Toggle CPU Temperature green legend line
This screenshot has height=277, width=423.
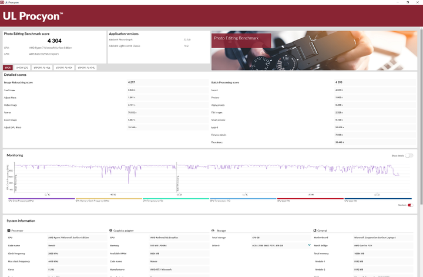point(176,199)
